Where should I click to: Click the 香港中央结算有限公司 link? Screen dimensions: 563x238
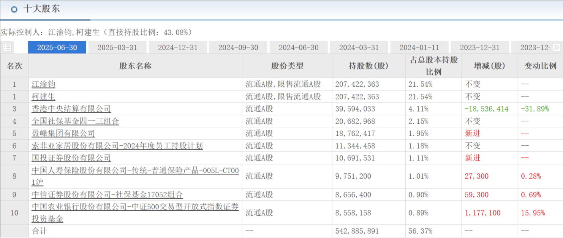click(71, 109)
